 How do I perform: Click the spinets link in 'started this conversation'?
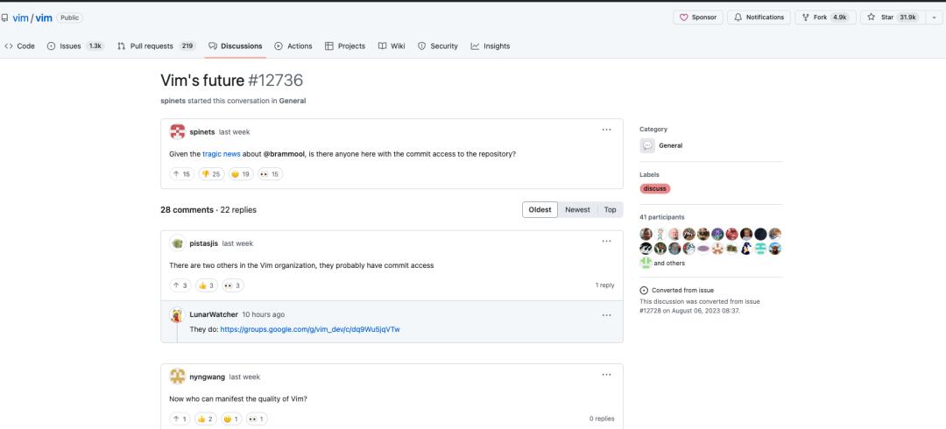pos(173,101)
